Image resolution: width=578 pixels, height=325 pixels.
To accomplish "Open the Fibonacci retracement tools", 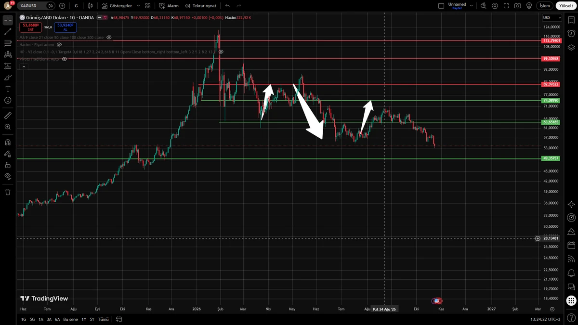I will click(x=8, y=43).
